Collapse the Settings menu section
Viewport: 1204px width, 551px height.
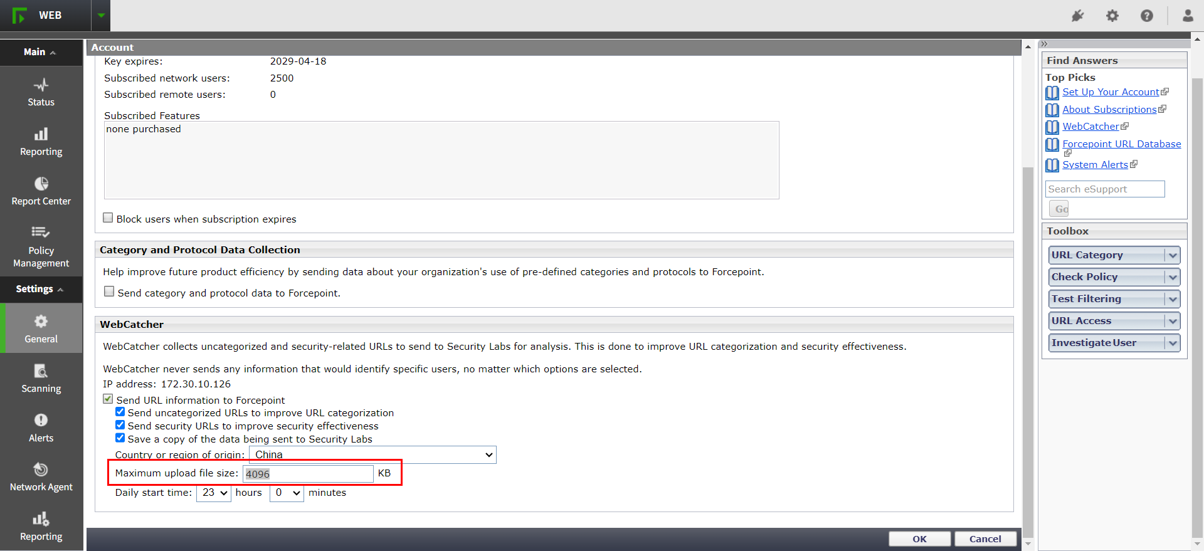[41, 289]
